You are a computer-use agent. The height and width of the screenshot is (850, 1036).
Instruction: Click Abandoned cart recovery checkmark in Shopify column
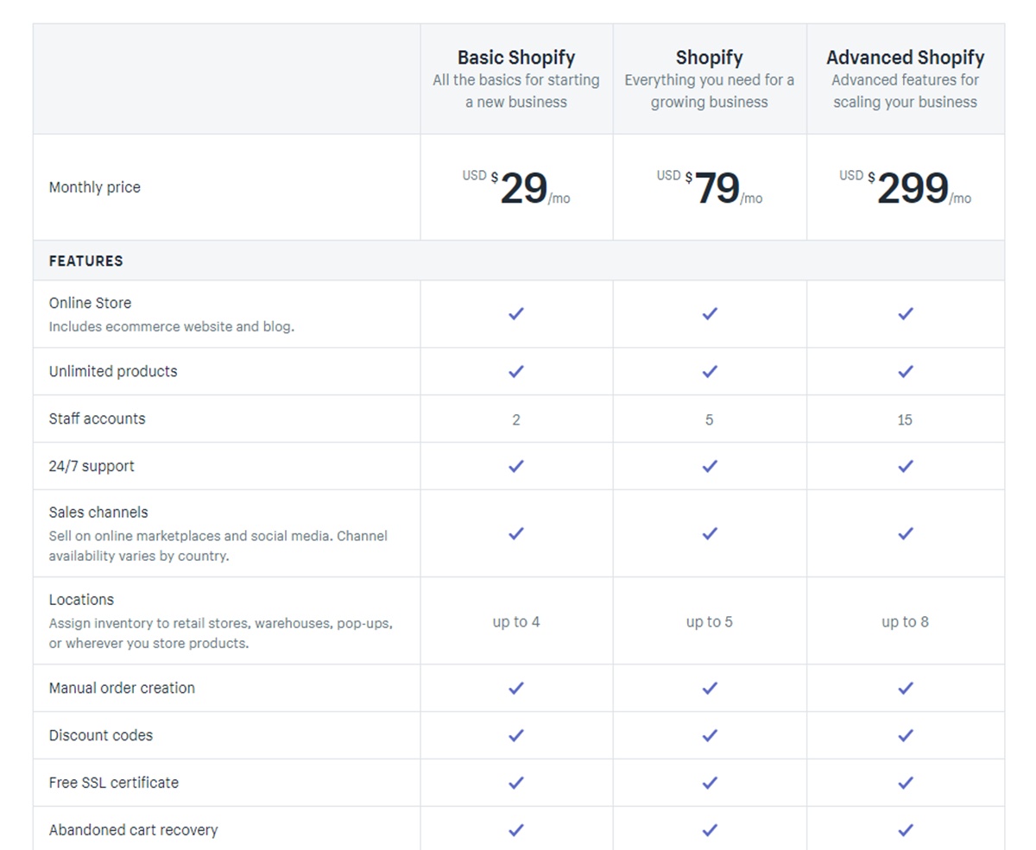tap(710, 830)
